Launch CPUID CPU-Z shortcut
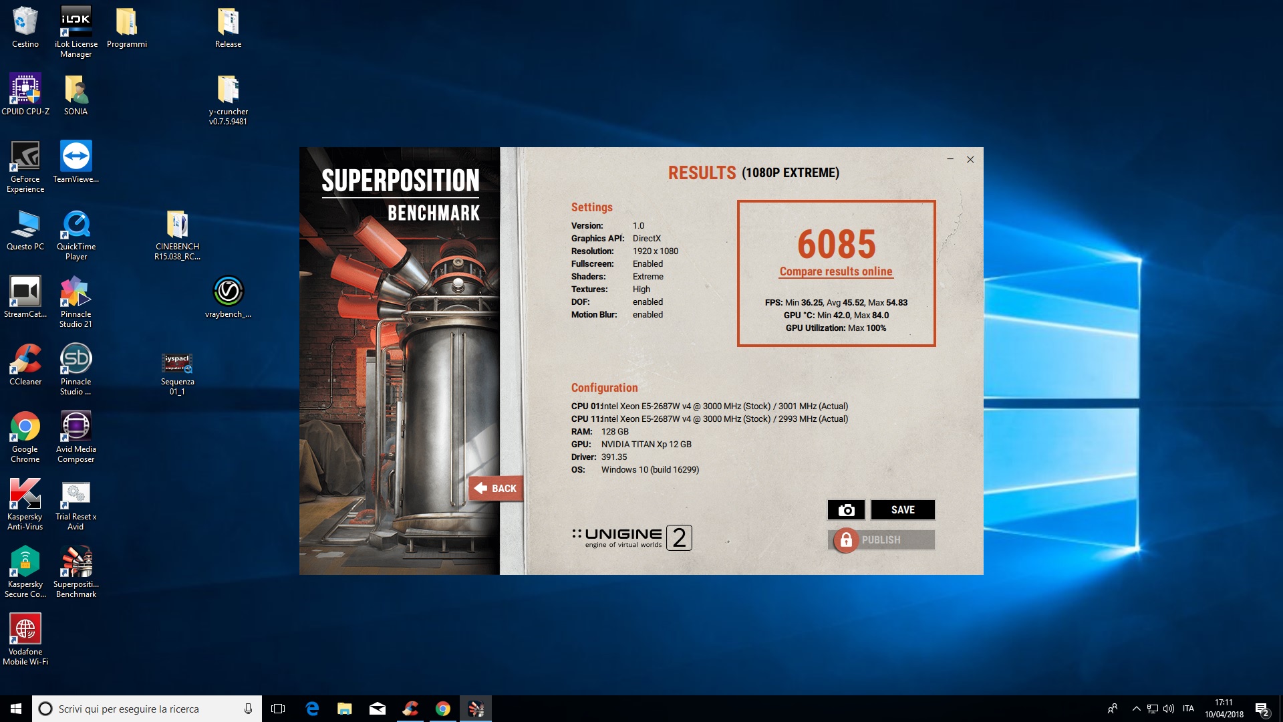Screen dimensions: 1283x722 click(x=25, y=94)
